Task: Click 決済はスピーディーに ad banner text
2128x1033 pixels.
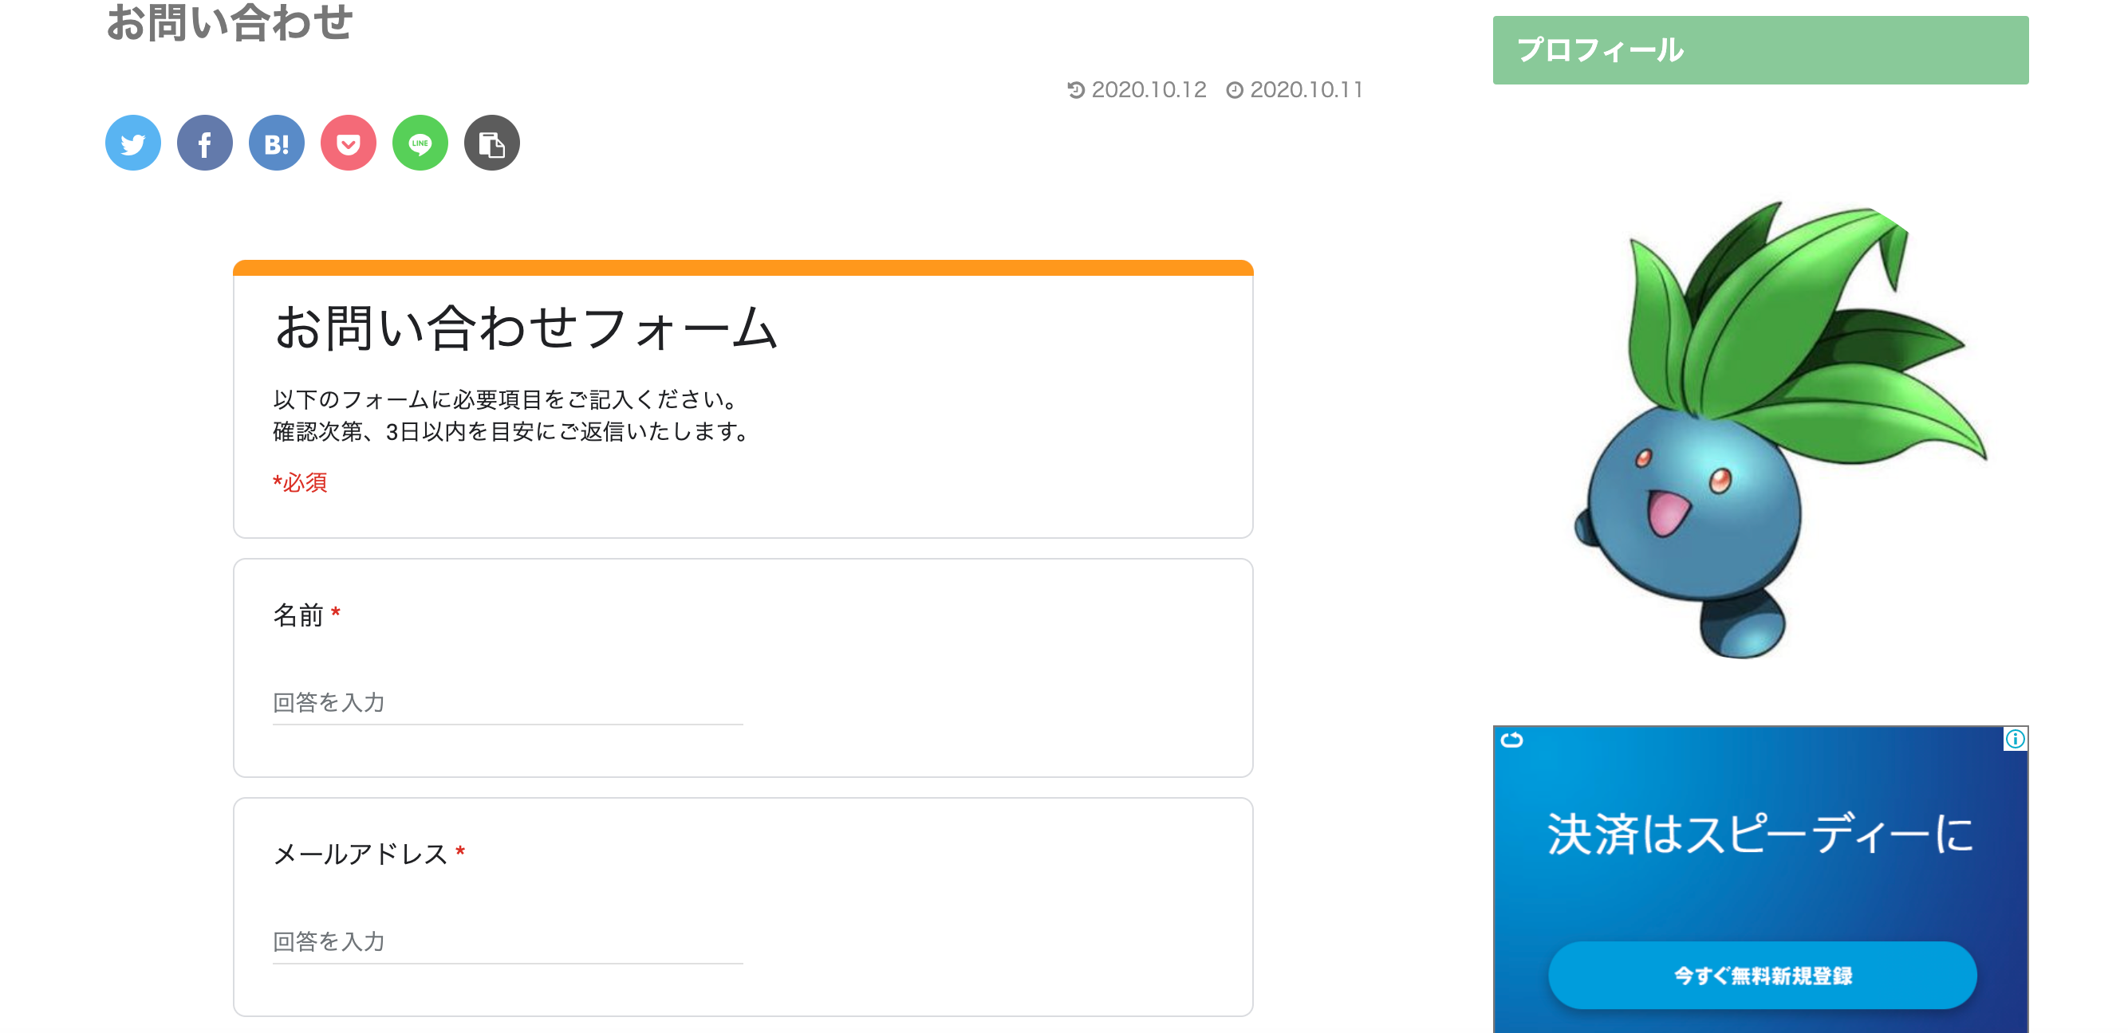Action: coord(1760,833)
